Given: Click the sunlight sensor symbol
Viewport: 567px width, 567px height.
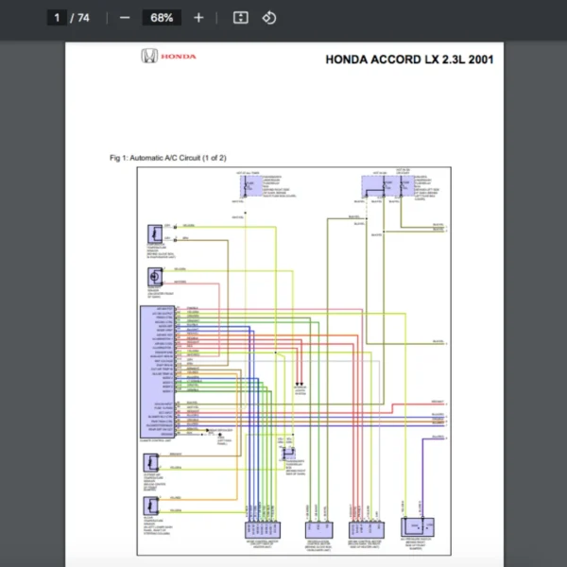Looking at the screenshot, I should pos(155,277).
